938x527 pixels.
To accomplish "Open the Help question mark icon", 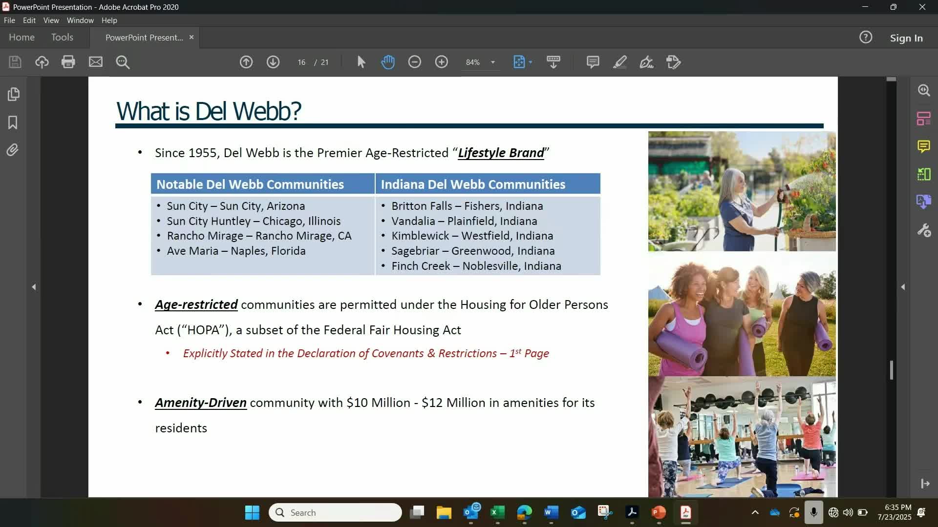I will 866,38.
